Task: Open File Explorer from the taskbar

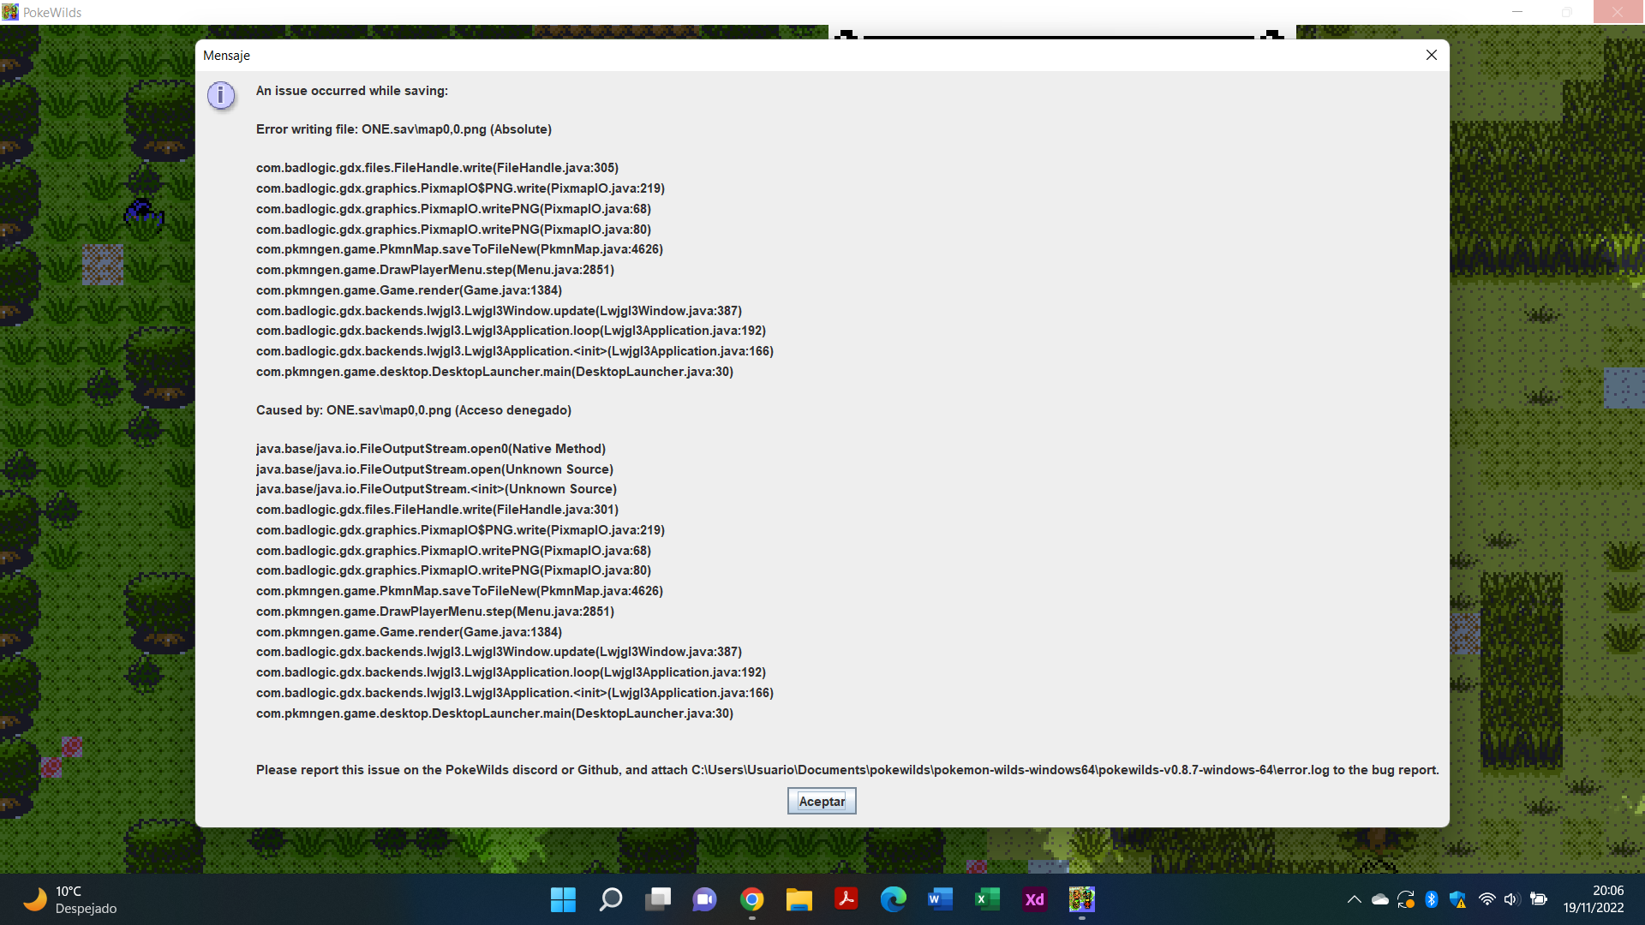Action: pos(799,899)
